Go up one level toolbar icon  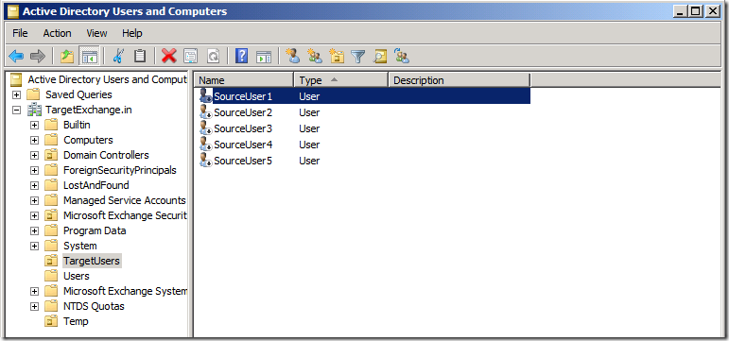(67, 57)
